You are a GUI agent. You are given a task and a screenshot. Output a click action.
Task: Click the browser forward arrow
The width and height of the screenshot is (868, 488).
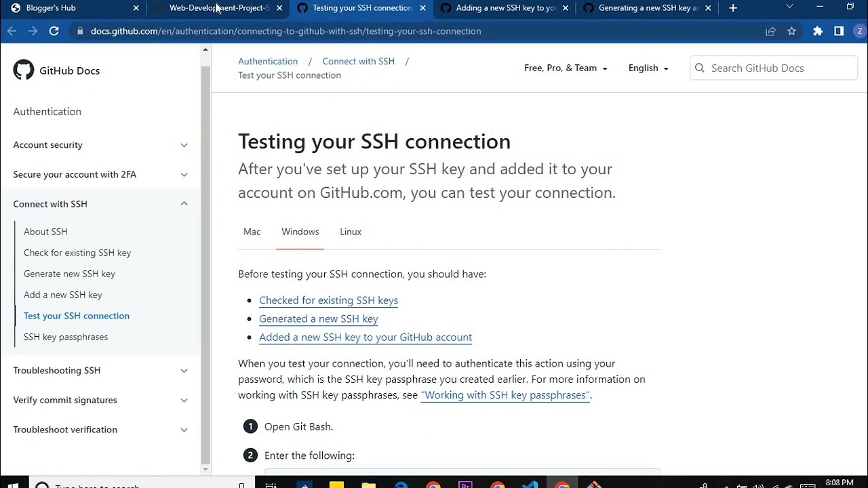[x=33, y=31]
